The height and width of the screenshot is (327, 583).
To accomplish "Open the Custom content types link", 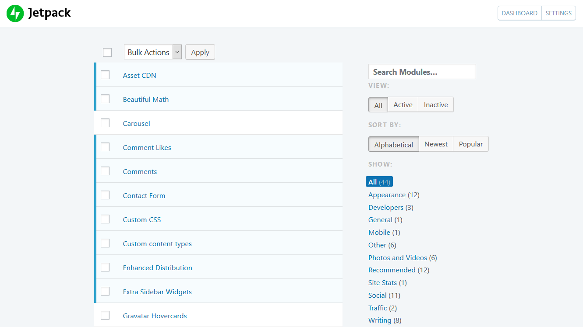I will click(157, 244).
